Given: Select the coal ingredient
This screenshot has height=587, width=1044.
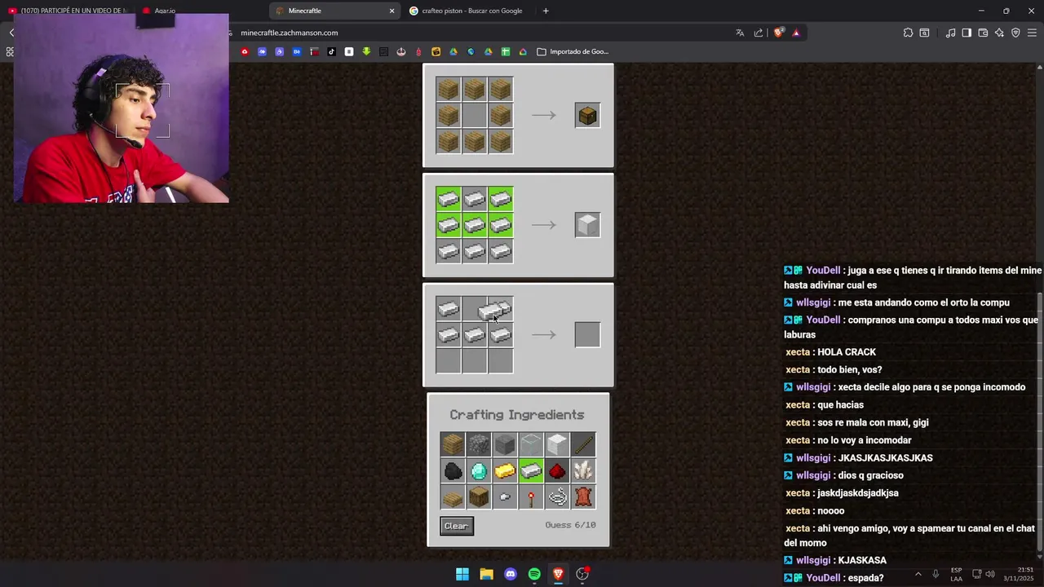Looking at the screenshot, I should pos(453,470).
